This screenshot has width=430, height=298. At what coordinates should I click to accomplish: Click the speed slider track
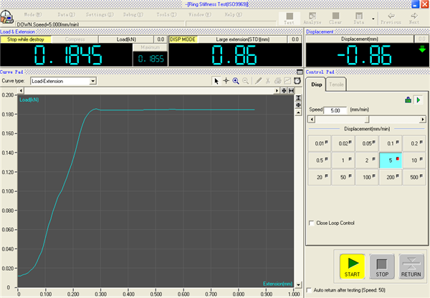tap(365, 120)
